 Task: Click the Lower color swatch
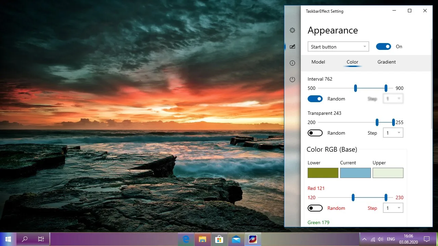pos(323,173)
